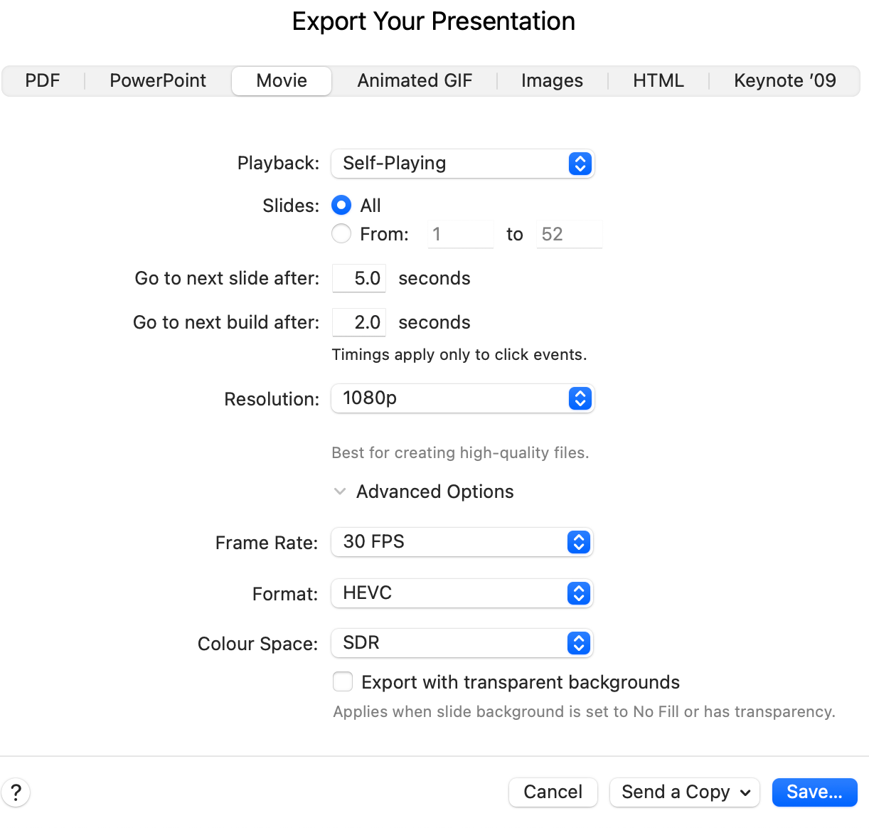Open the Send a Copy menu arrow
The image size is (869, 828).
745,792
